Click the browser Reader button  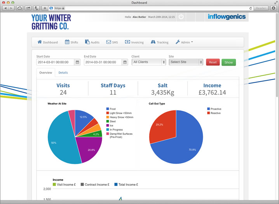click(x=261, y=8)
